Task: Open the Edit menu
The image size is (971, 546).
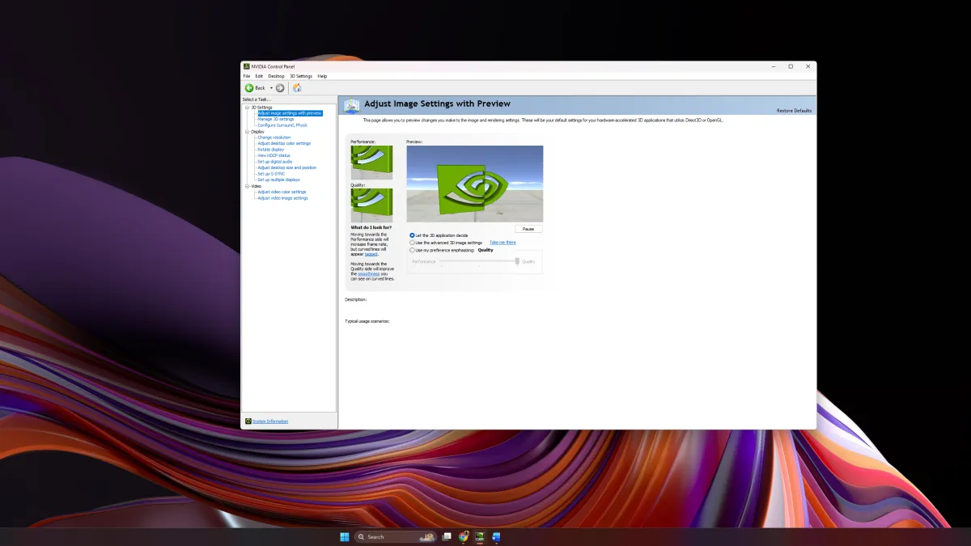Action: tap(259, 76)
